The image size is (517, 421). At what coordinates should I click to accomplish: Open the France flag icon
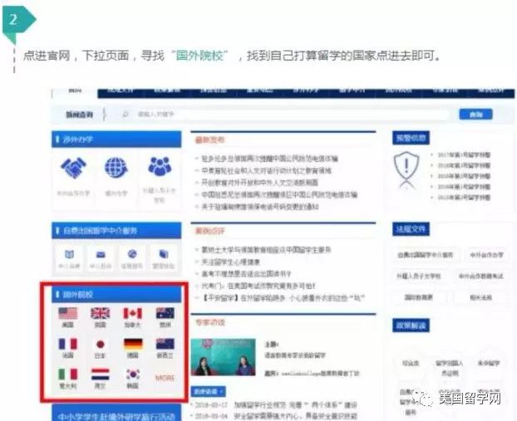point(68,344)
